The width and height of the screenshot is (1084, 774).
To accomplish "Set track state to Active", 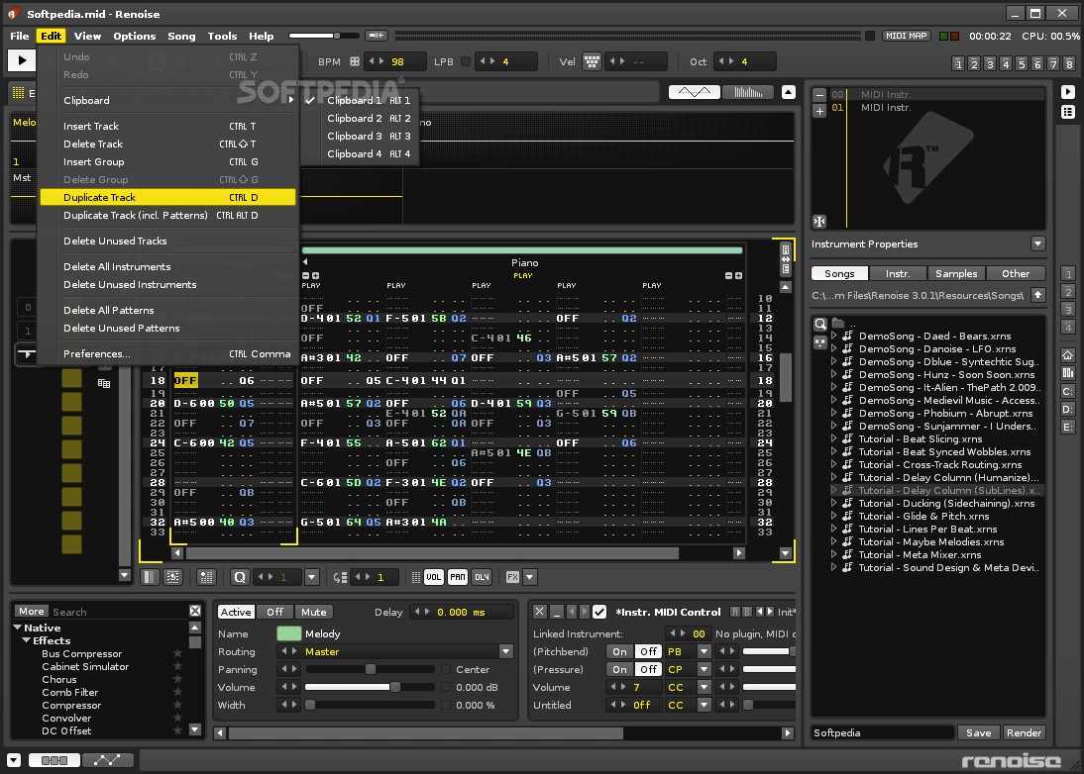I will pos(236,613).
